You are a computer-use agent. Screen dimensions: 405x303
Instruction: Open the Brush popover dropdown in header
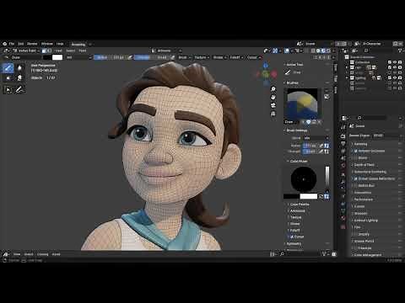[x=185, y=57]
